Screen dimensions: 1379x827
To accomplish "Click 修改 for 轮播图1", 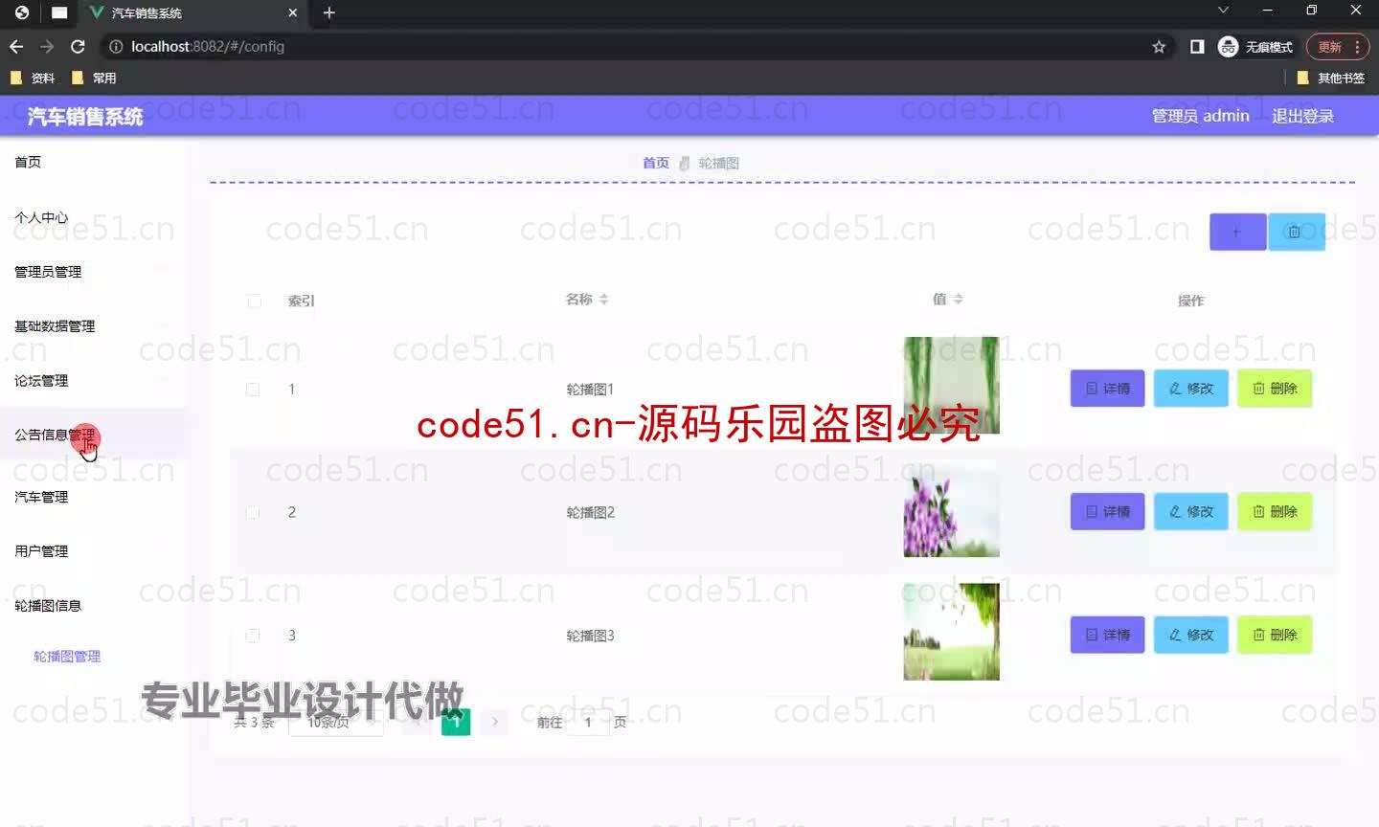I will [x=1190, y=389].
